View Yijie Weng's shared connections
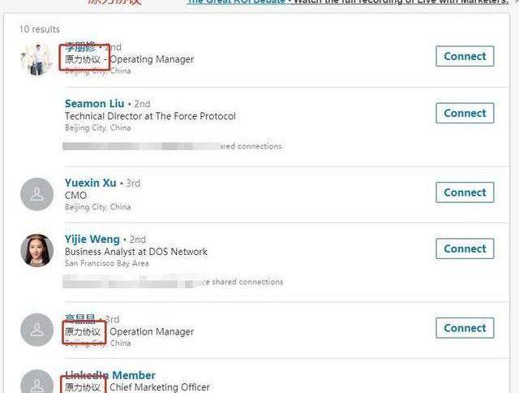Viewport: 519px width, 393px height. pos(173,282)
